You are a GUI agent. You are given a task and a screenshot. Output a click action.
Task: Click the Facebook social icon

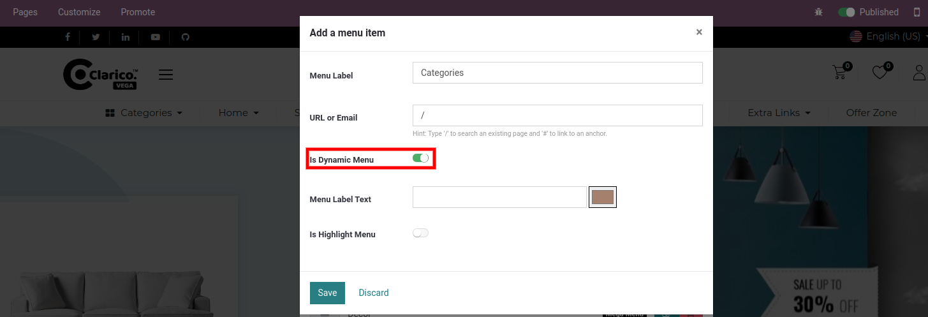[68, 37]
